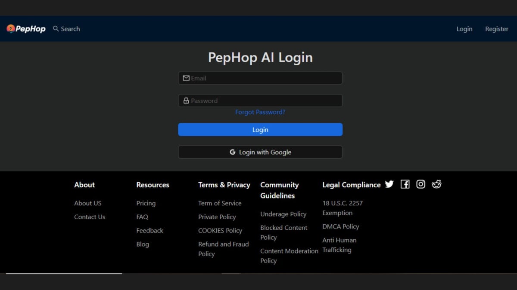Screen dimensions: 517x290
Task: Open the Pricing footer link
Action: click(146, 203)
